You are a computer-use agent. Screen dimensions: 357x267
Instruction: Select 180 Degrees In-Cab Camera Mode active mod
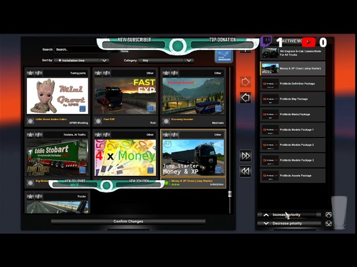pos(292,53)
